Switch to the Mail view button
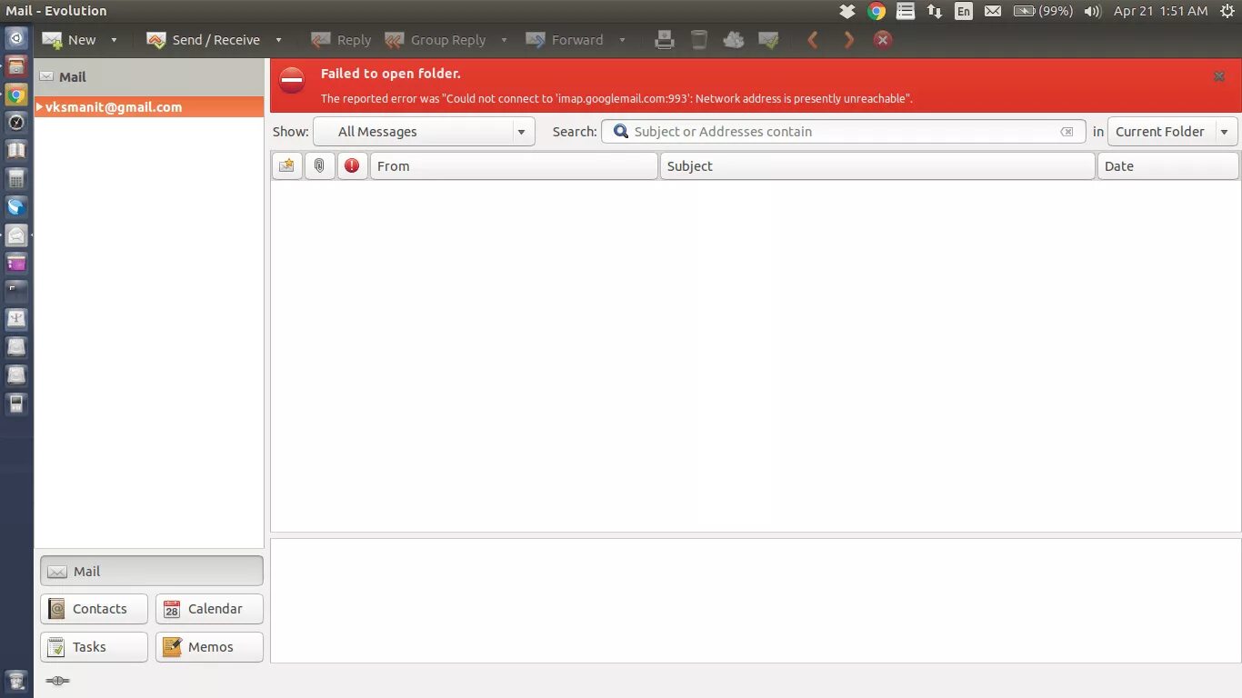 tap(152, 571)
